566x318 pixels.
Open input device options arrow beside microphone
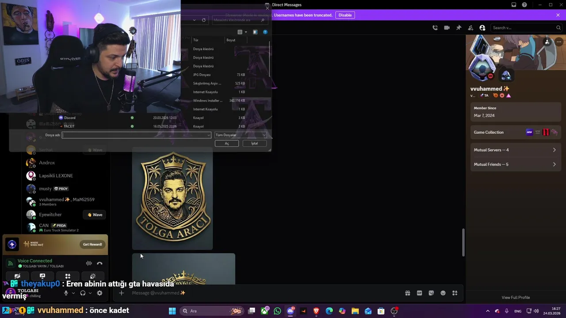(73, 293)
